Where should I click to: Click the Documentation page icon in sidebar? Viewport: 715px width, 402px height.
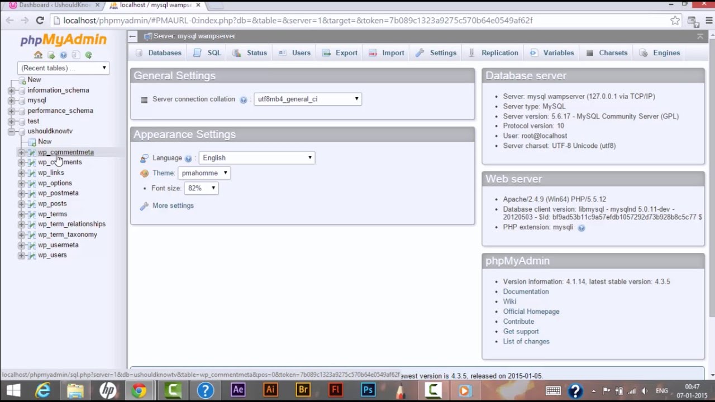(75, 55)
